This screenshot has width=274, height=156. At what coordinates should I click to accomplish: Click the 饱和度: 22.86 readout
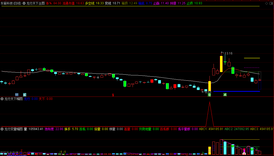click(x=54, y=129)
